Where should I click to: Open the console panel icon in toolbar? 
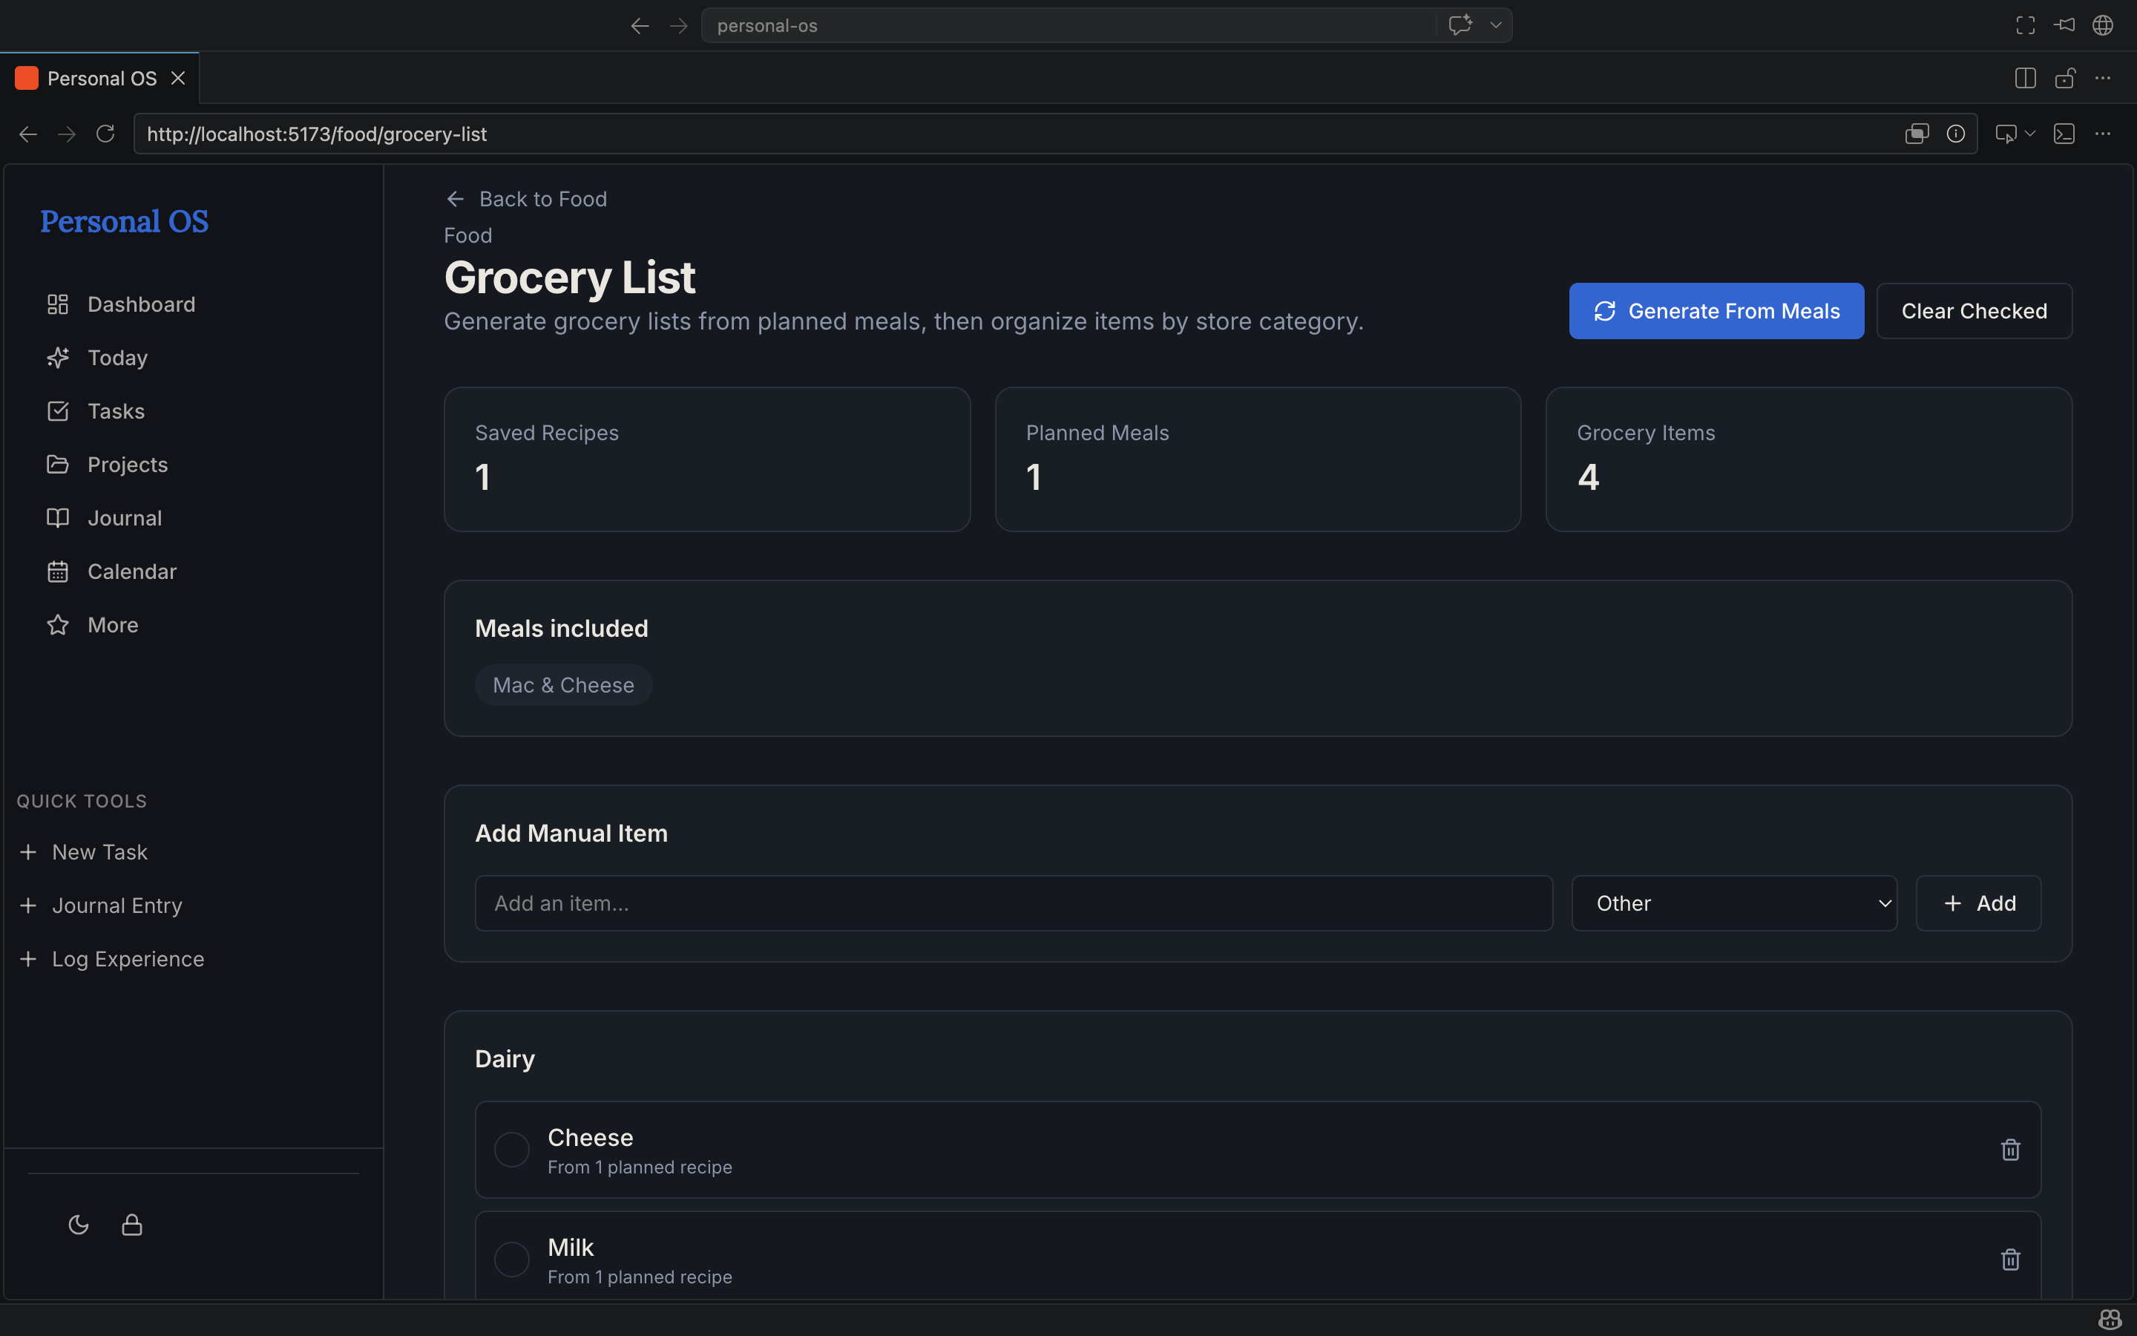coord(2064,134)
